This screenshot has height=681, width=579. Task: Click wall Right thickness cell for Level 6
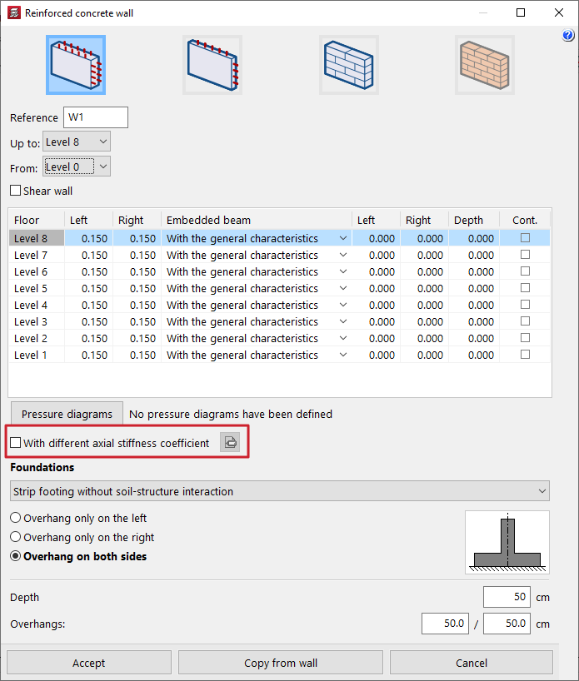click(137, 272)
